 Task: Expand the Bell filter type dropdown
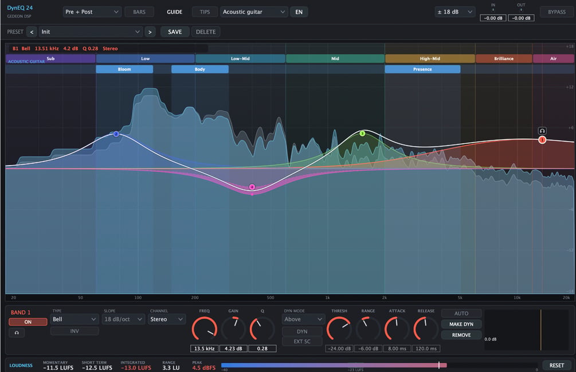(x=74, y=319)
